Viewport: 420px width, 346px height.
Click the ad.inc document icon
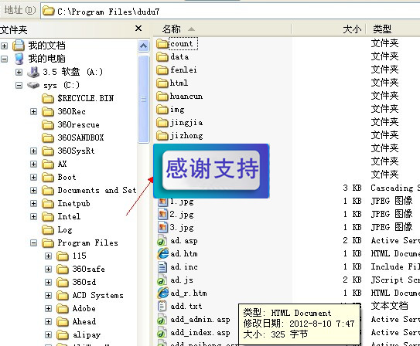(162, 267)
